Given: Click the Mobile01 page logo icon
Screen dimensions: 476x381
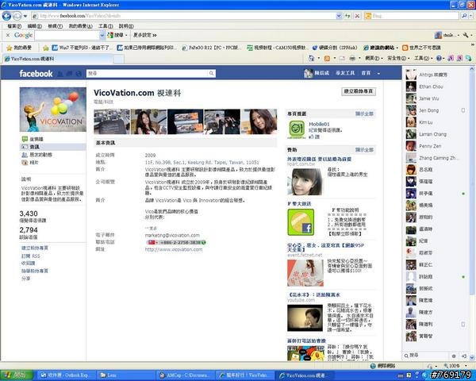Looking at the screenshot, I should [x=297, y=129].
